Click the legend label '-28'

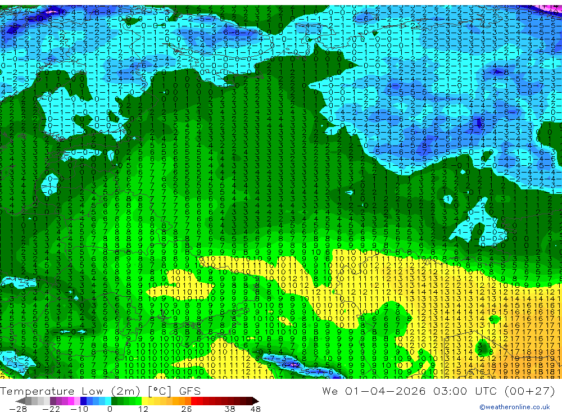click(18, 409)
